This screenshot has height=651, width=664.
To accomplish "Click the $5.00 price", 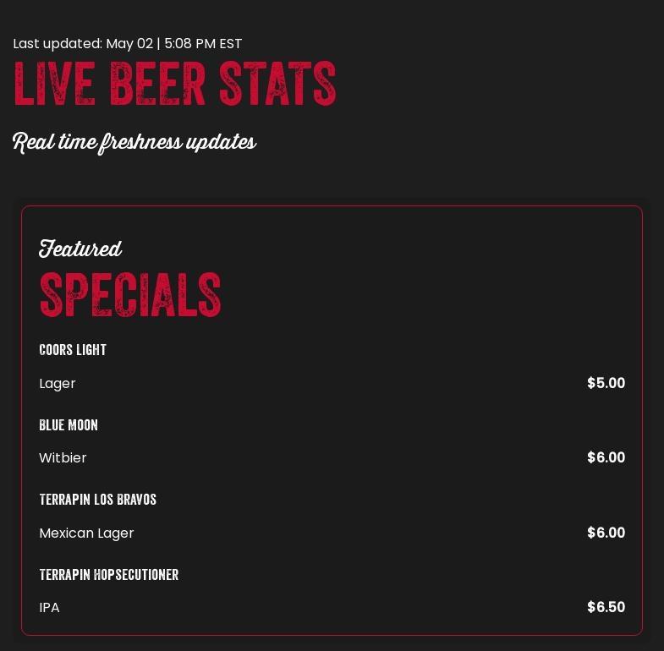I will [606, 384].
